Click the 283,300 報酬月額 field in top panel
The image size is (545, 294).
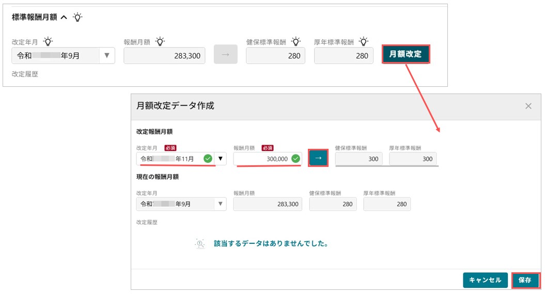[164, 56]
